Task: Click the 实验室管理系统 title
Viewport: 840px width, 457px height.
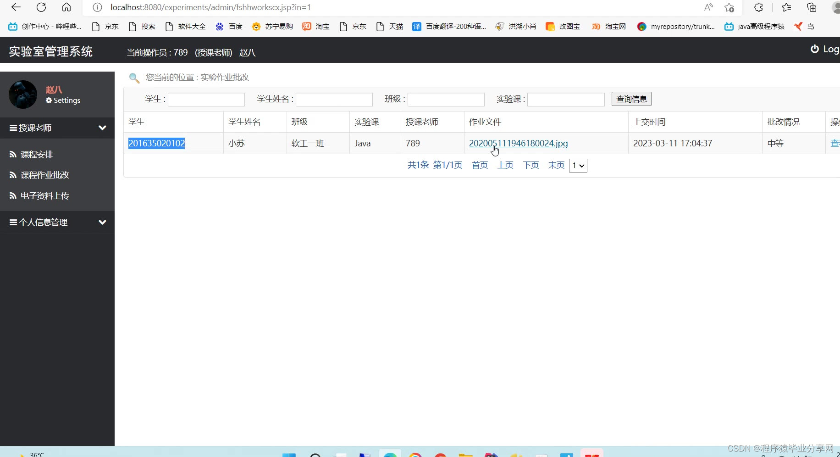Action: point(51,51)
